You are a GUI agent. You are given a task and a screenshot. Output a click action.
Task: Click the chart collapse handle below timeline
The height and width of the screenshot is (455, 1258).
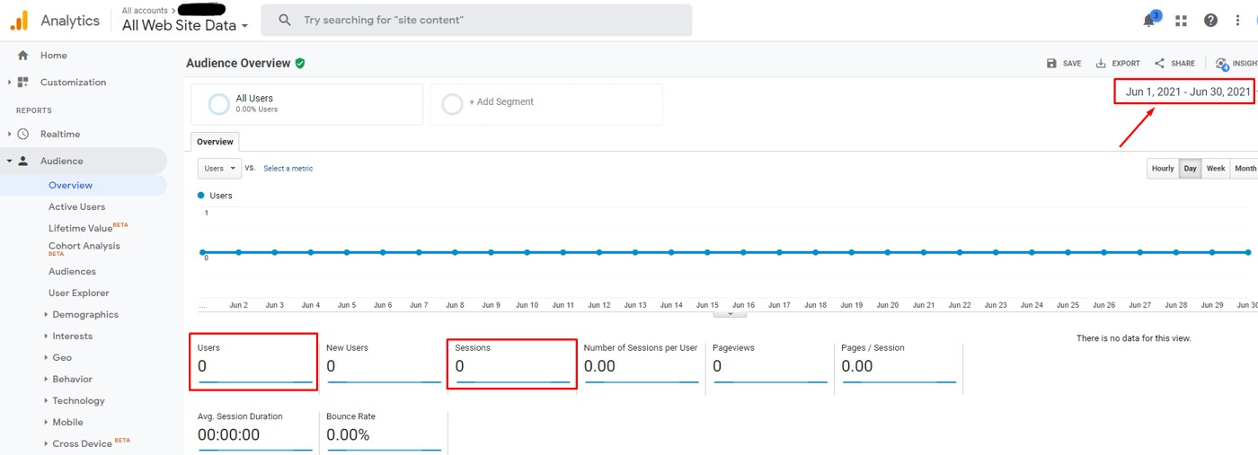click(x=730, y=314)
